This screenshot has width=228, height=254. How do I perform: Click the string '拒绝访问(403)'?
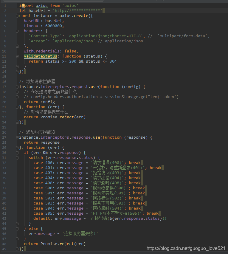tap(107, 173)
